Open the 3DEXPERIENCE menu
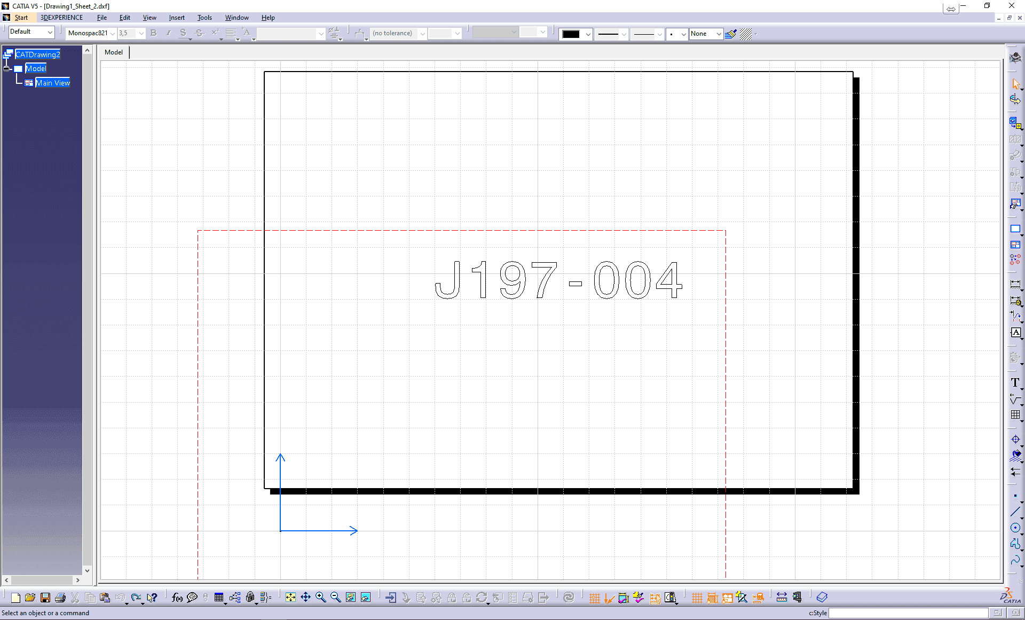1025x620 pixels. coord(62,18)
